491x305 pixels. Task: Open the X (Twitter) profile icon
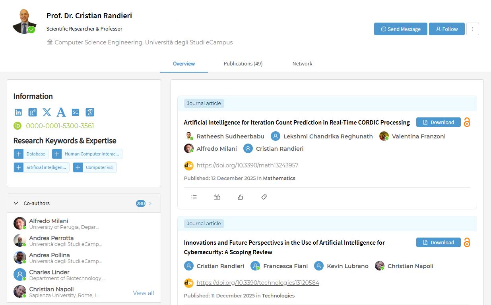(x=47, y=112)
